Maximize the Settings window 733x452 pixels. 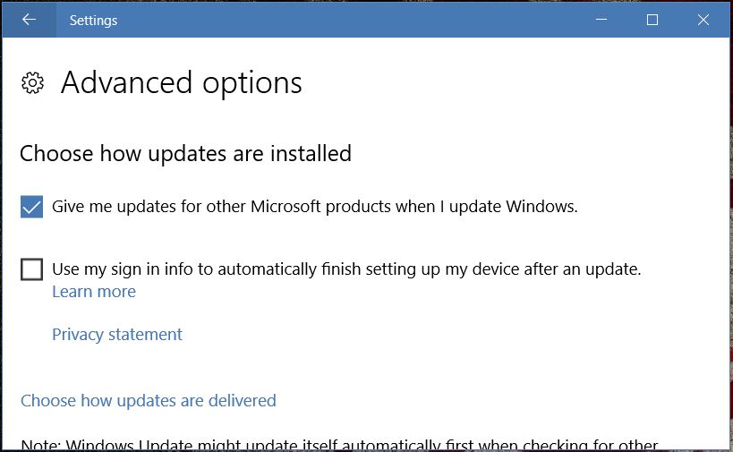tap(652, 20)
